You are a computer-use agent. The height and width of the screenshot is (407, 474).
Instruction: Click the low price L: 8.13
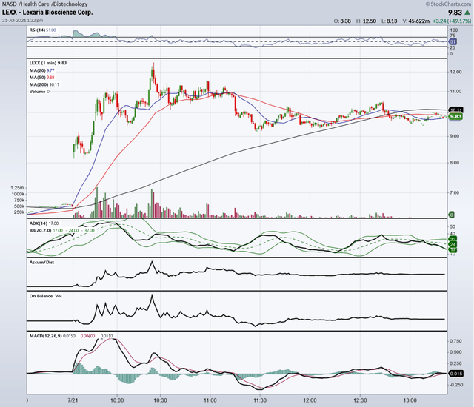[390, 21]
